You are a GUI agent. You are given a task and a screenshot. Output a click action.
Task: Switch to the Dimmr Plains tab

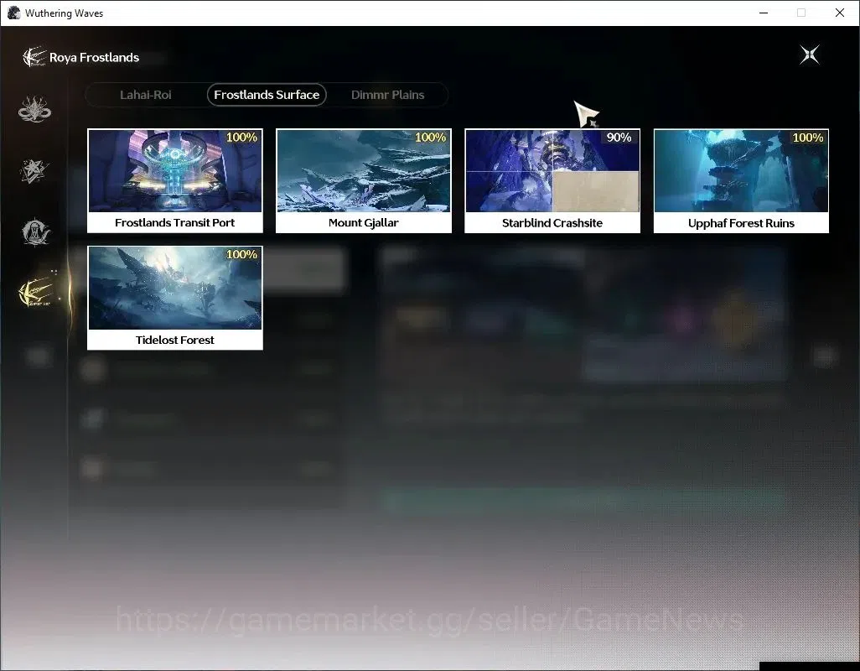point(388,95)
